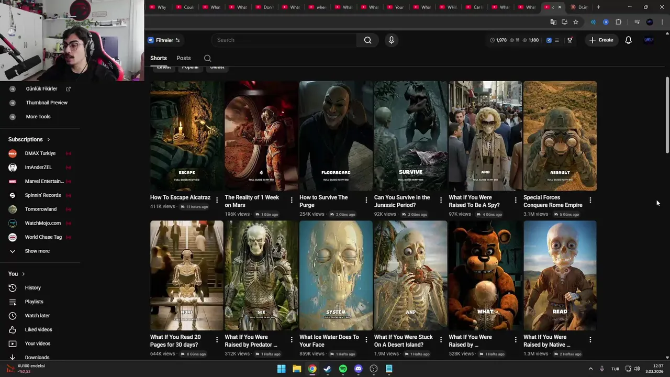670x377 pixels.
Task: Open Steam from the taskbar
Action: (327, 369)
